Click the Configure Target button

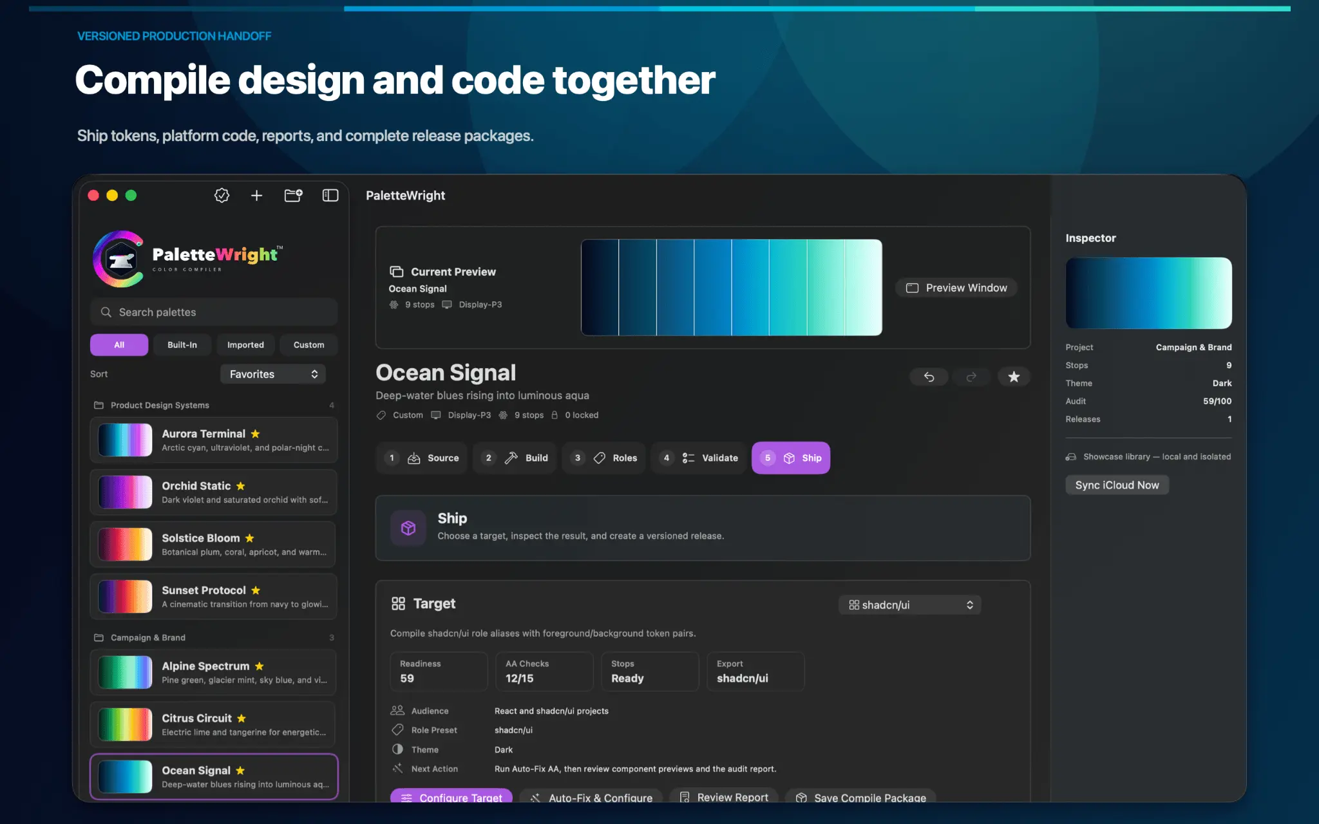(451, 797)
